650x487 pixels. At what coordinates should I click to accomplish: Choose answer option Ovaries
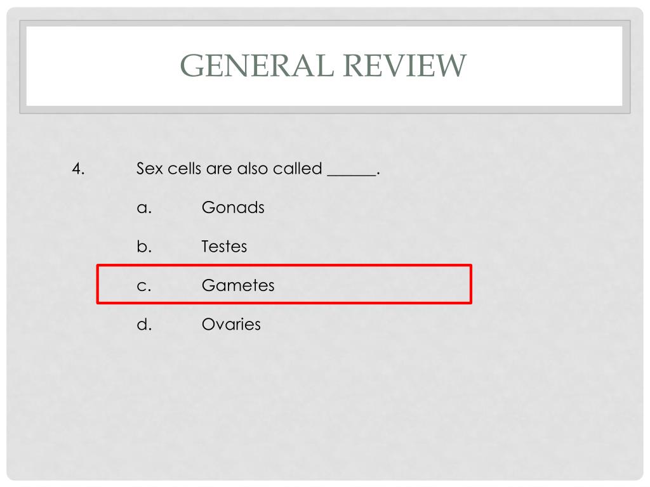click(x=231, y=324)
